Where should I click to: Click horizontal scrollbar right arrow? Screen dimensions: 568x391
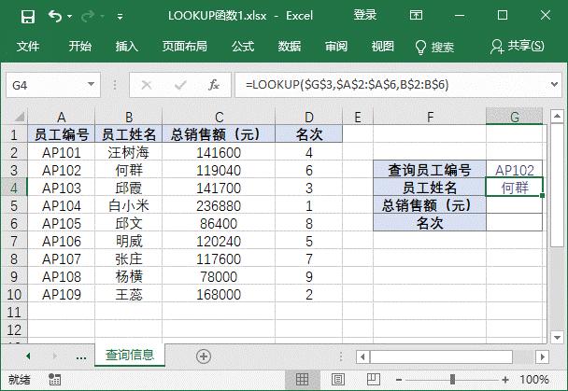point(542,357)
